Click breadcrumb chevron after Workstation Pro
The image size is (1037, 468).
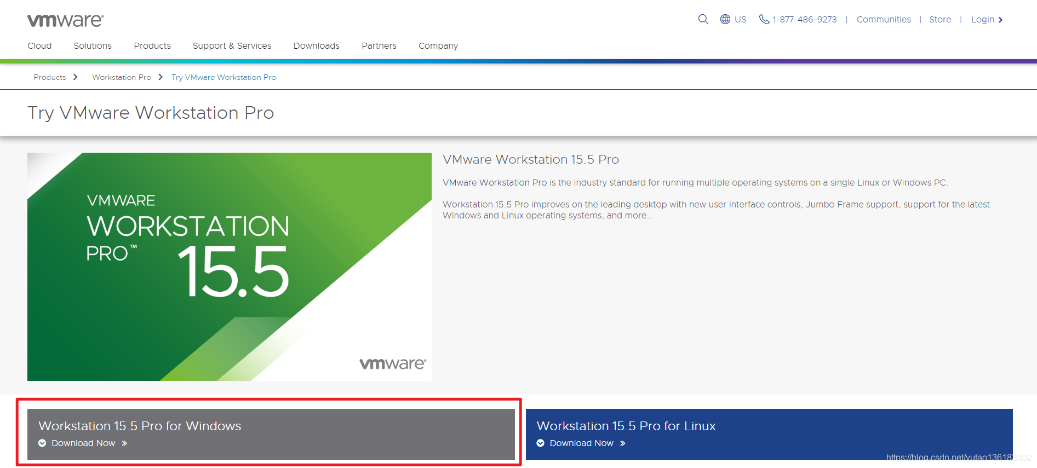[x=161, y=77]
